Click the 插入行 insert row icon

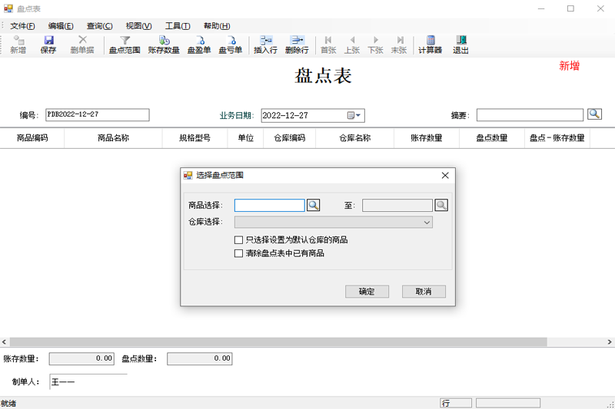click(x=265, y=45)
